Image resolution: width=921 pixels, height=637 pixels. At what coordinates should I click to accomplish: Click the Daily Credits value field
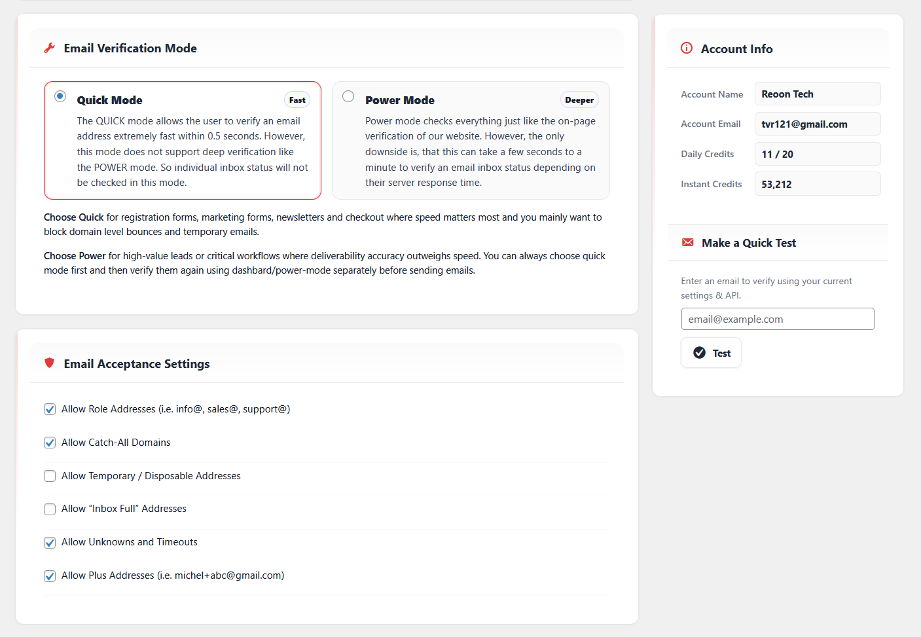click(817, 154)
